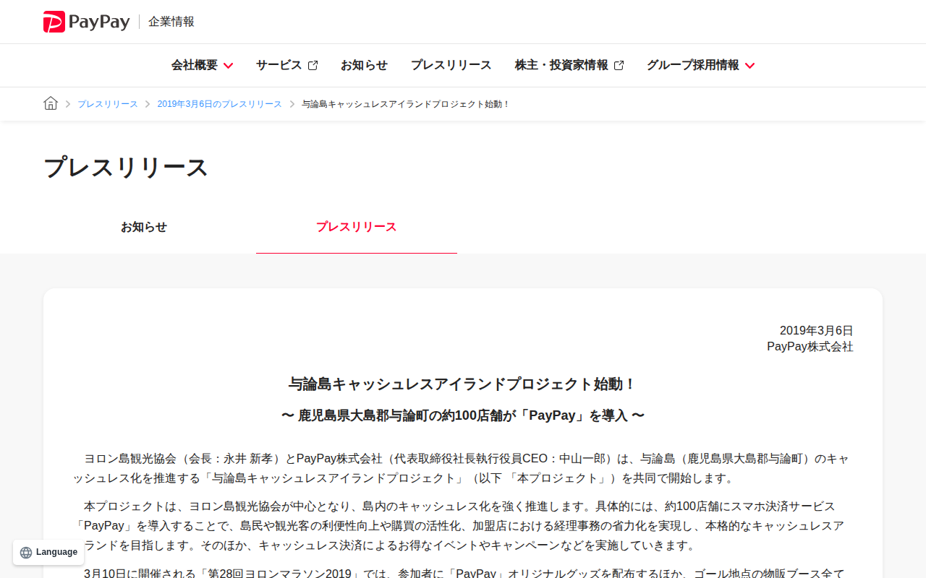The width and height of the screenshot is (926, 578).
Task: Click the date 2019年3月6日
Action: (x=817, y=331)
